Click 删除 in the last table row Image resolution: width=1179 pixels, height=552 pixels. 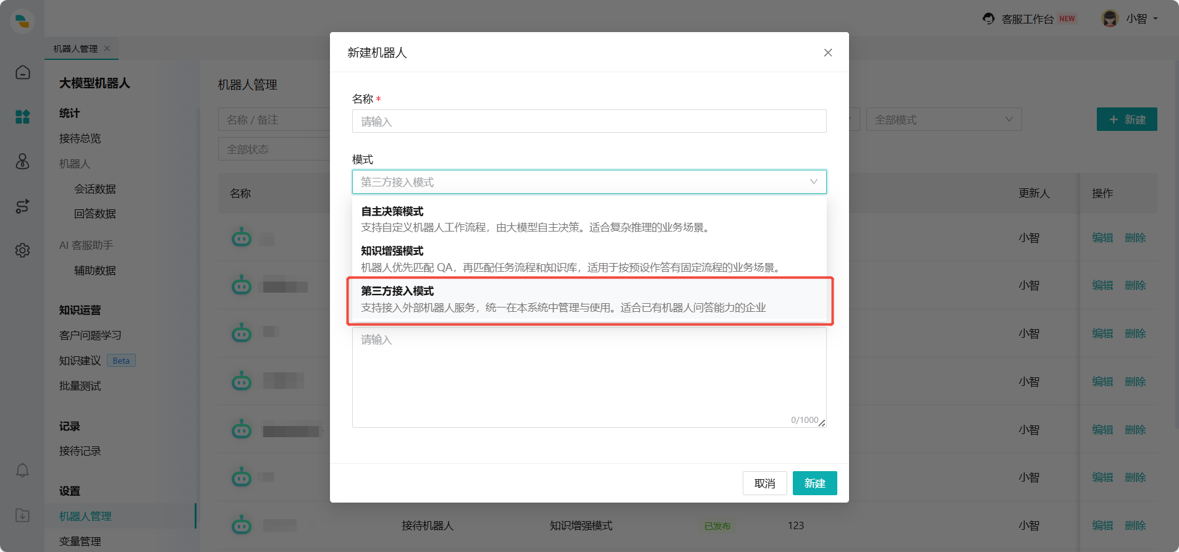click(x=1135, y=525)
